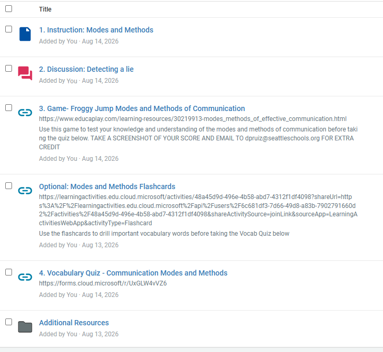Click the Title column header
Viewport: 383px width, 352px height.
coord(45,9)
